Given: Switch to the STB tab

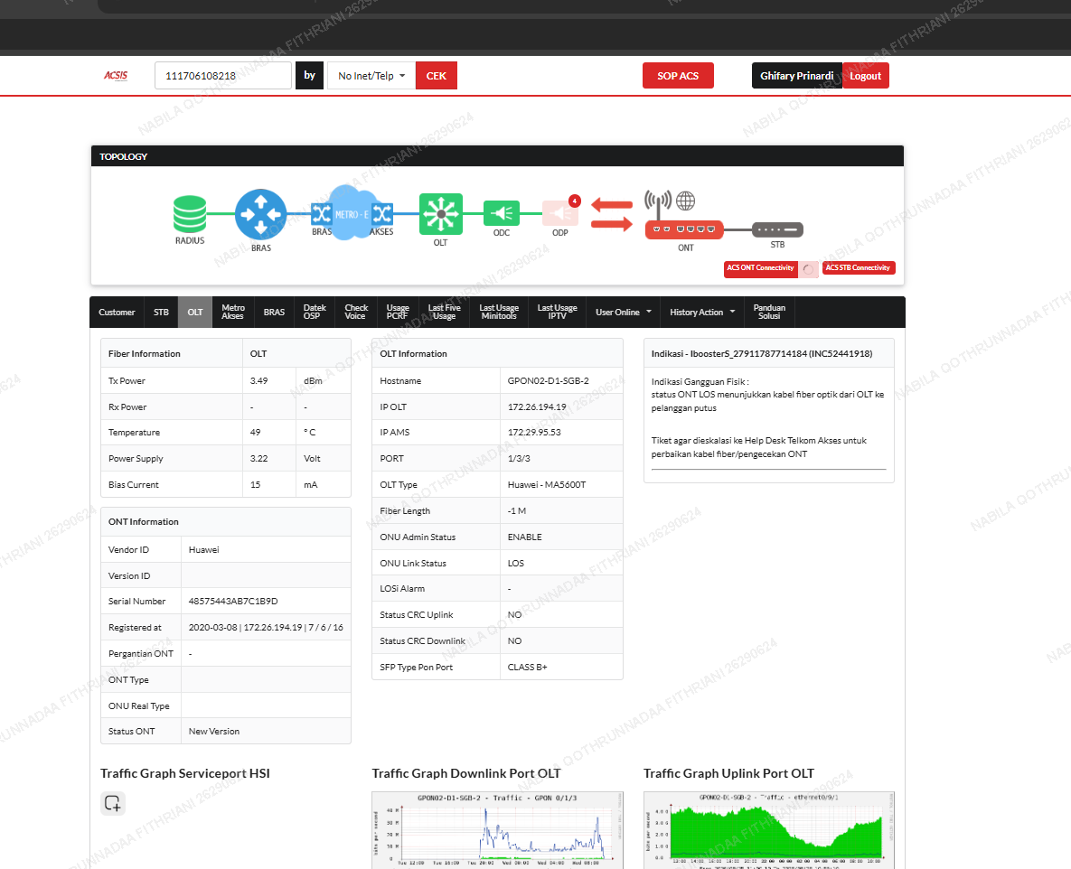Looking at the screenshot, I should (x=161, y=312).
